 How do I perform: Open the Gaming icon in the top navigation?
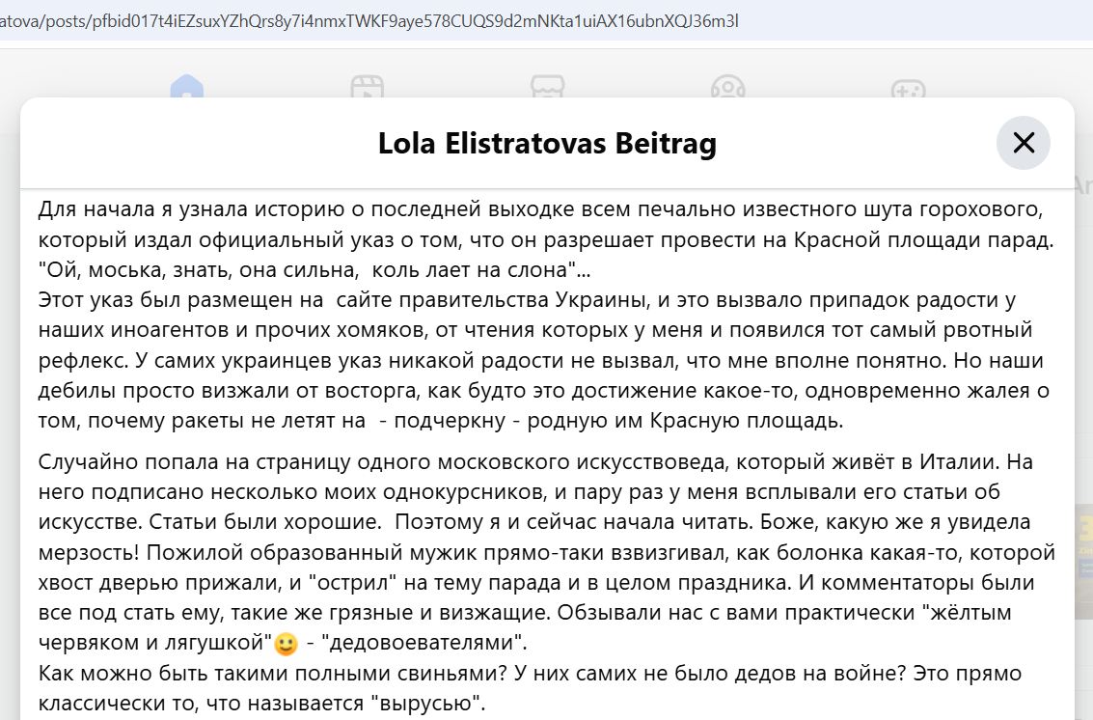909,88
